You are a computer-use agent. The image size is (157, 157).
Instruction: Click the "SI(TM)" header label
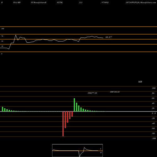click(x=60, y=3)
